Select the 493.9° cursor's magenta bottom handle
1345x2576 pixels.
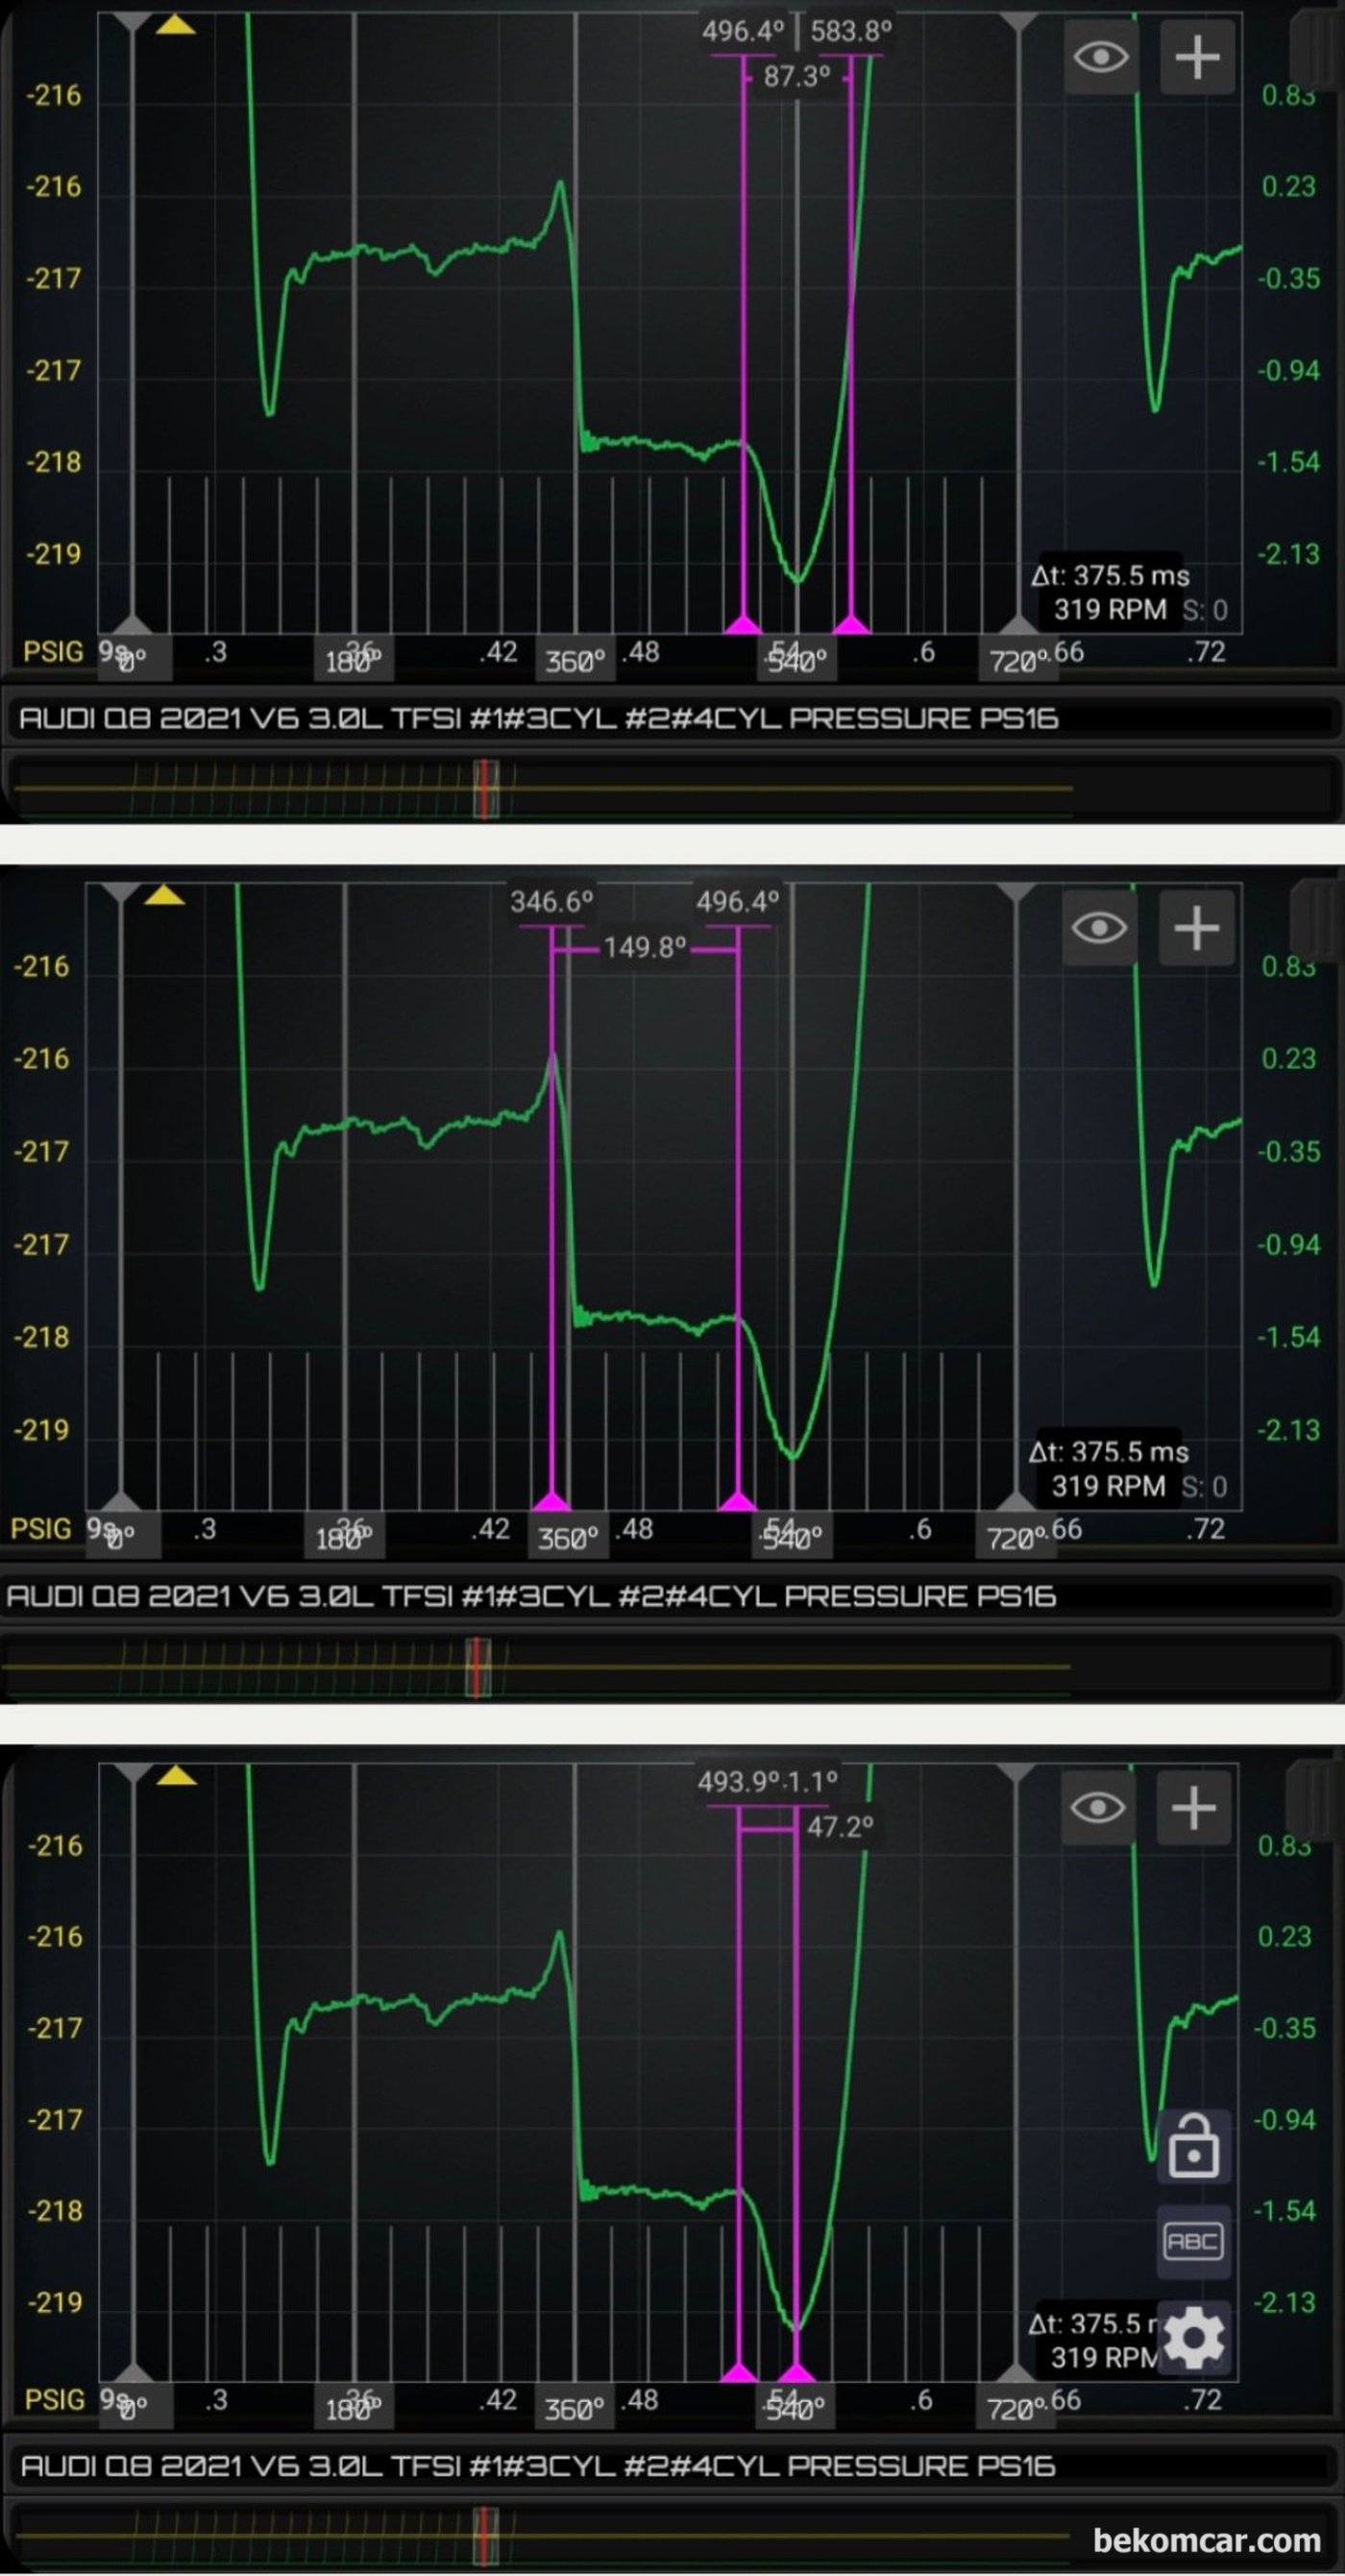(739, 2372)
